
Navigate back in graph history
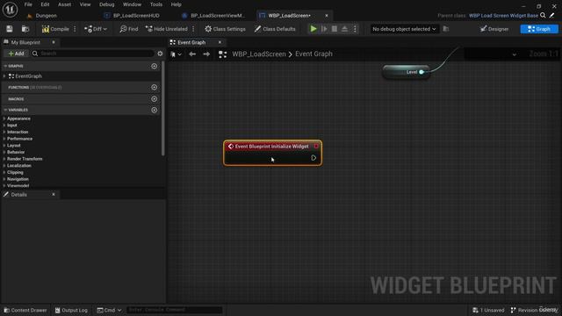192,54
